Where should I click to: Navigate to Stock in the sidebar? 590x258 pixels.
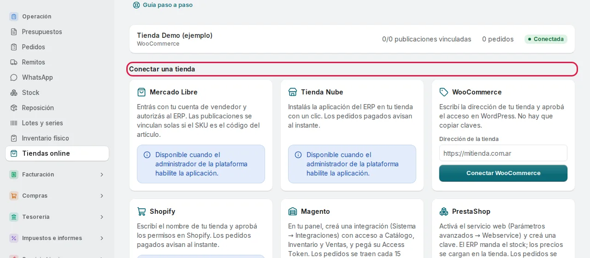[x=57, y=93]
